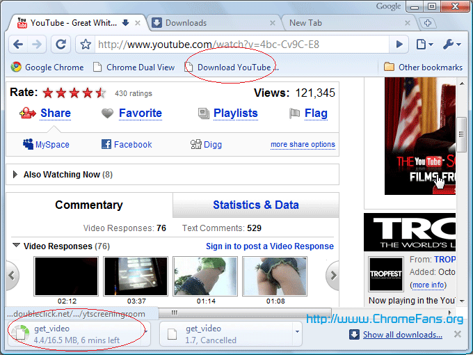Switch to the Statistics & Data tab
This screenshot has height=355, width=473.
[x=256, y=205]
